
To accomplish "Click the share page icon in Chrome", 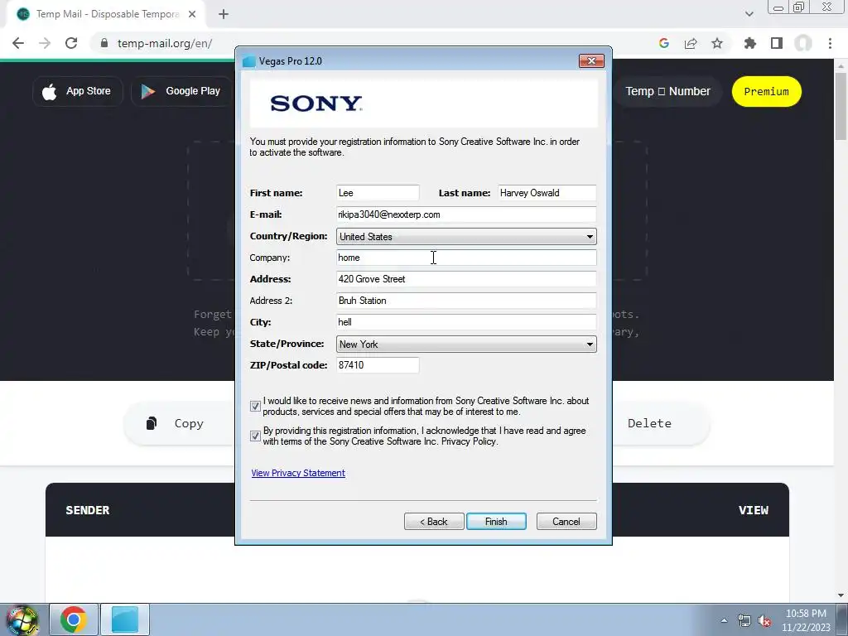I will pos(691,43).
